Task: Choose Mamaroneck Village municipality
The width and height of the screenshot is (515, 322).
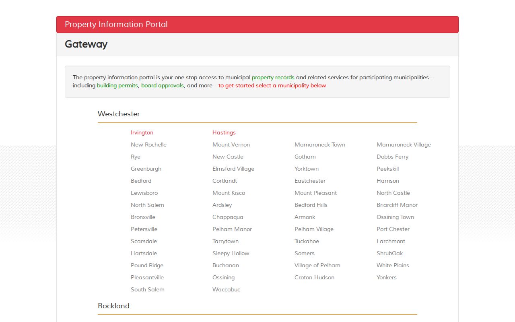Action: coord(404,144)
